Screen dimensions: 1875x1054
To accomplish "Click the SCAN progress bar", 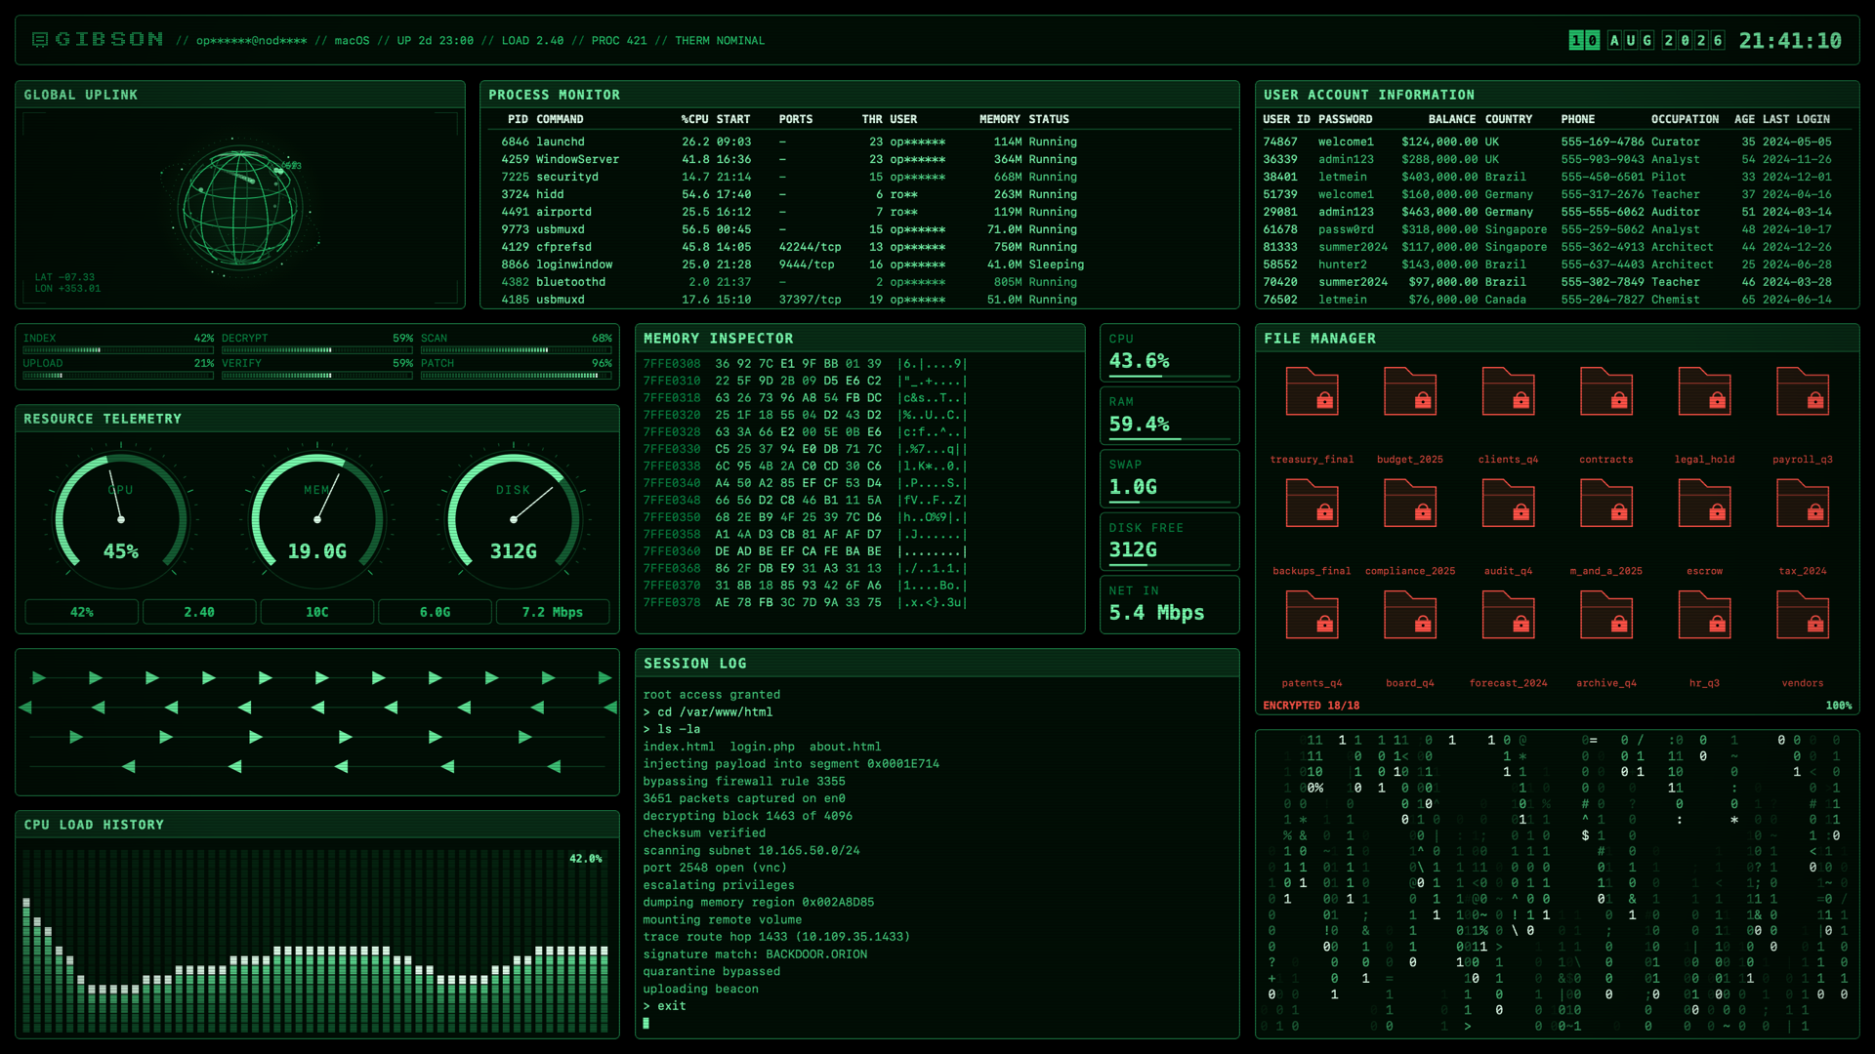I will pyautogui.click(x=517, y=349).
